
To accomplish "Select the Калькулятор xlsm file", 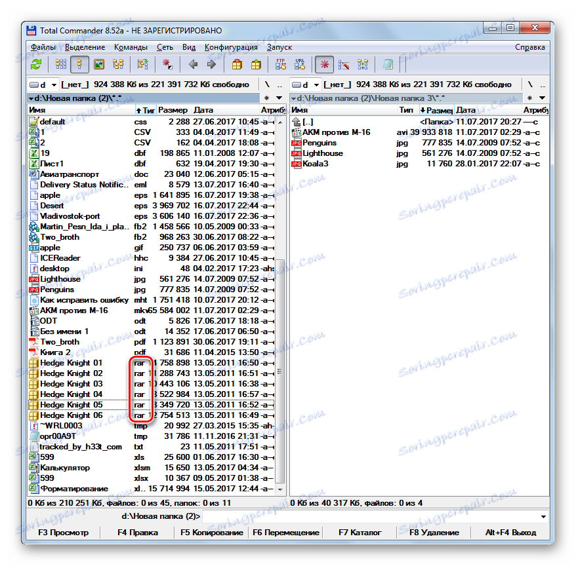I will (x=151, y=468).
